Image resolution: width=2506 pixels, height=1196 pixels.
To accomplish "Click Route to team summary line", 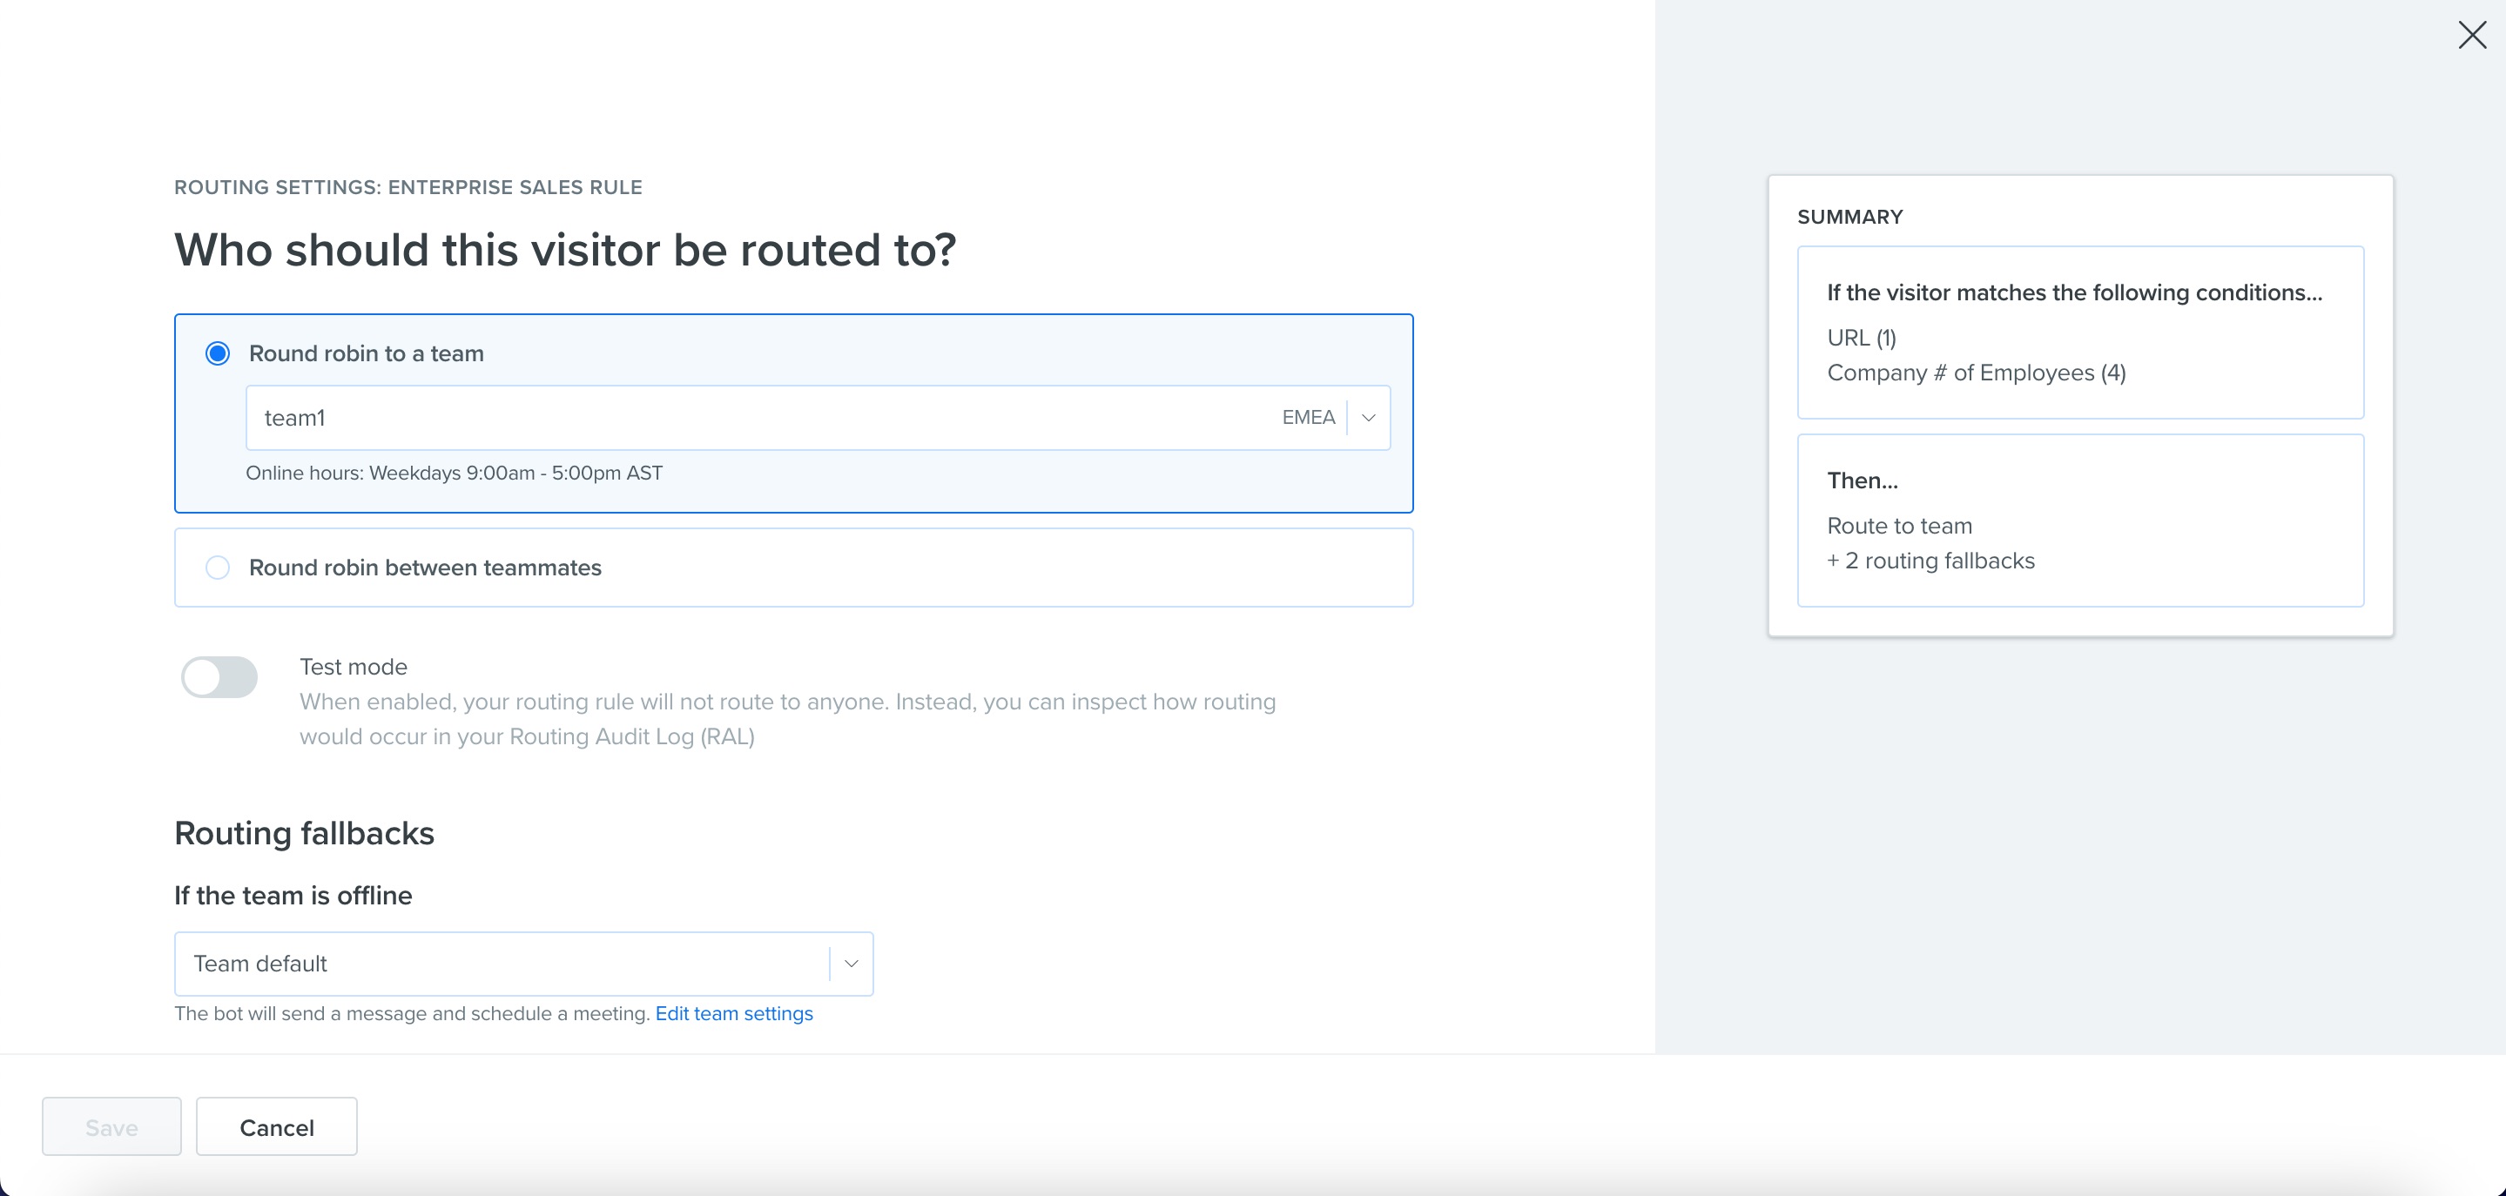I will pos(1900,526).
